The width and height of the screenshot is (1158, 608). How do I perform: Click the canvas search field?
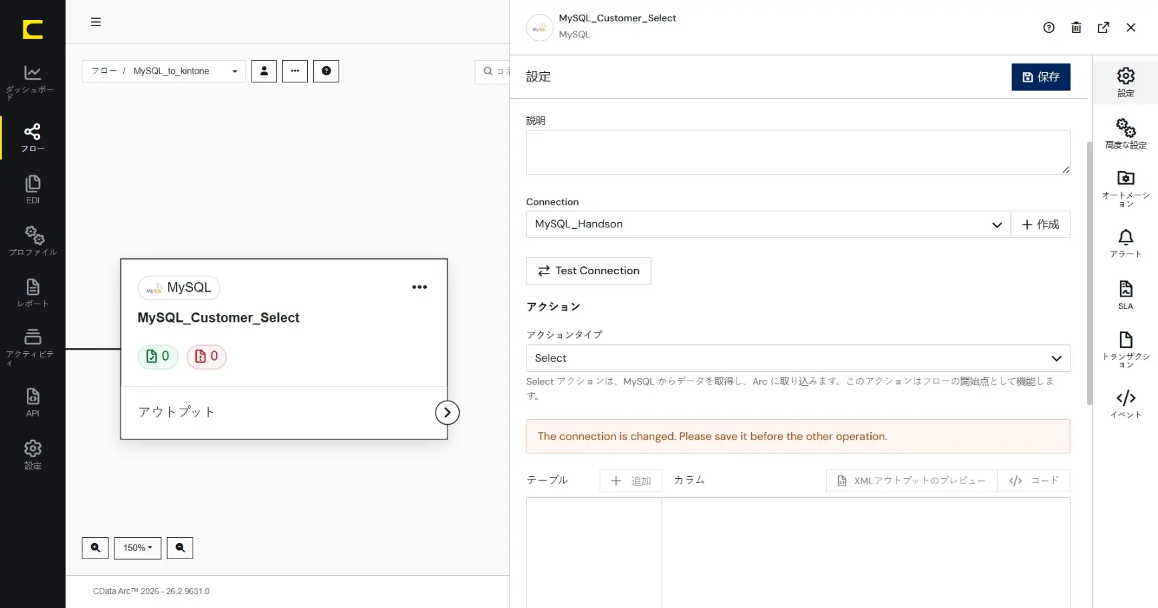(493, 72)
